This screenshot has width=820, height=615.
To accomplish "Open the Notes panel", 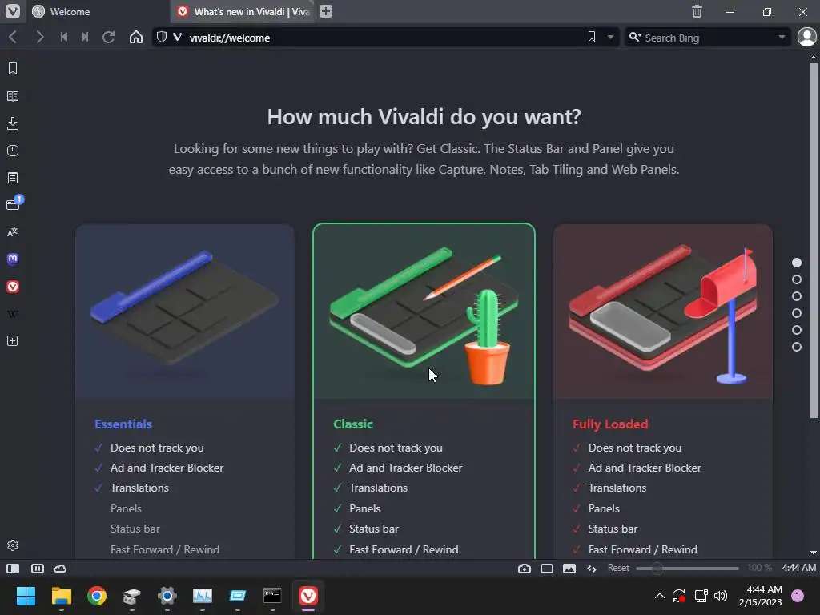I will (13, 178).
